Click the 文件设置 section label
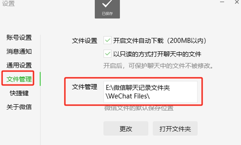 point(85,41)
